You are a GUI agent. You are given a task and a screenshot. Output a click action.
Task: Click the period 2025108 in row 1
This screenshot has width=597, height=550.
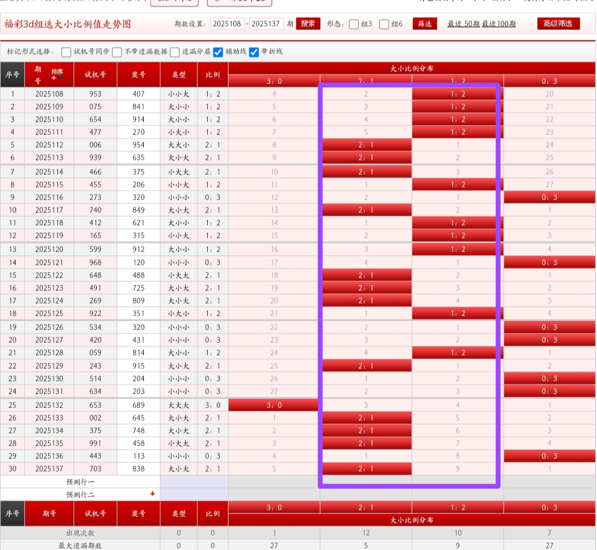pyautogui.click(x=49, y=94)
